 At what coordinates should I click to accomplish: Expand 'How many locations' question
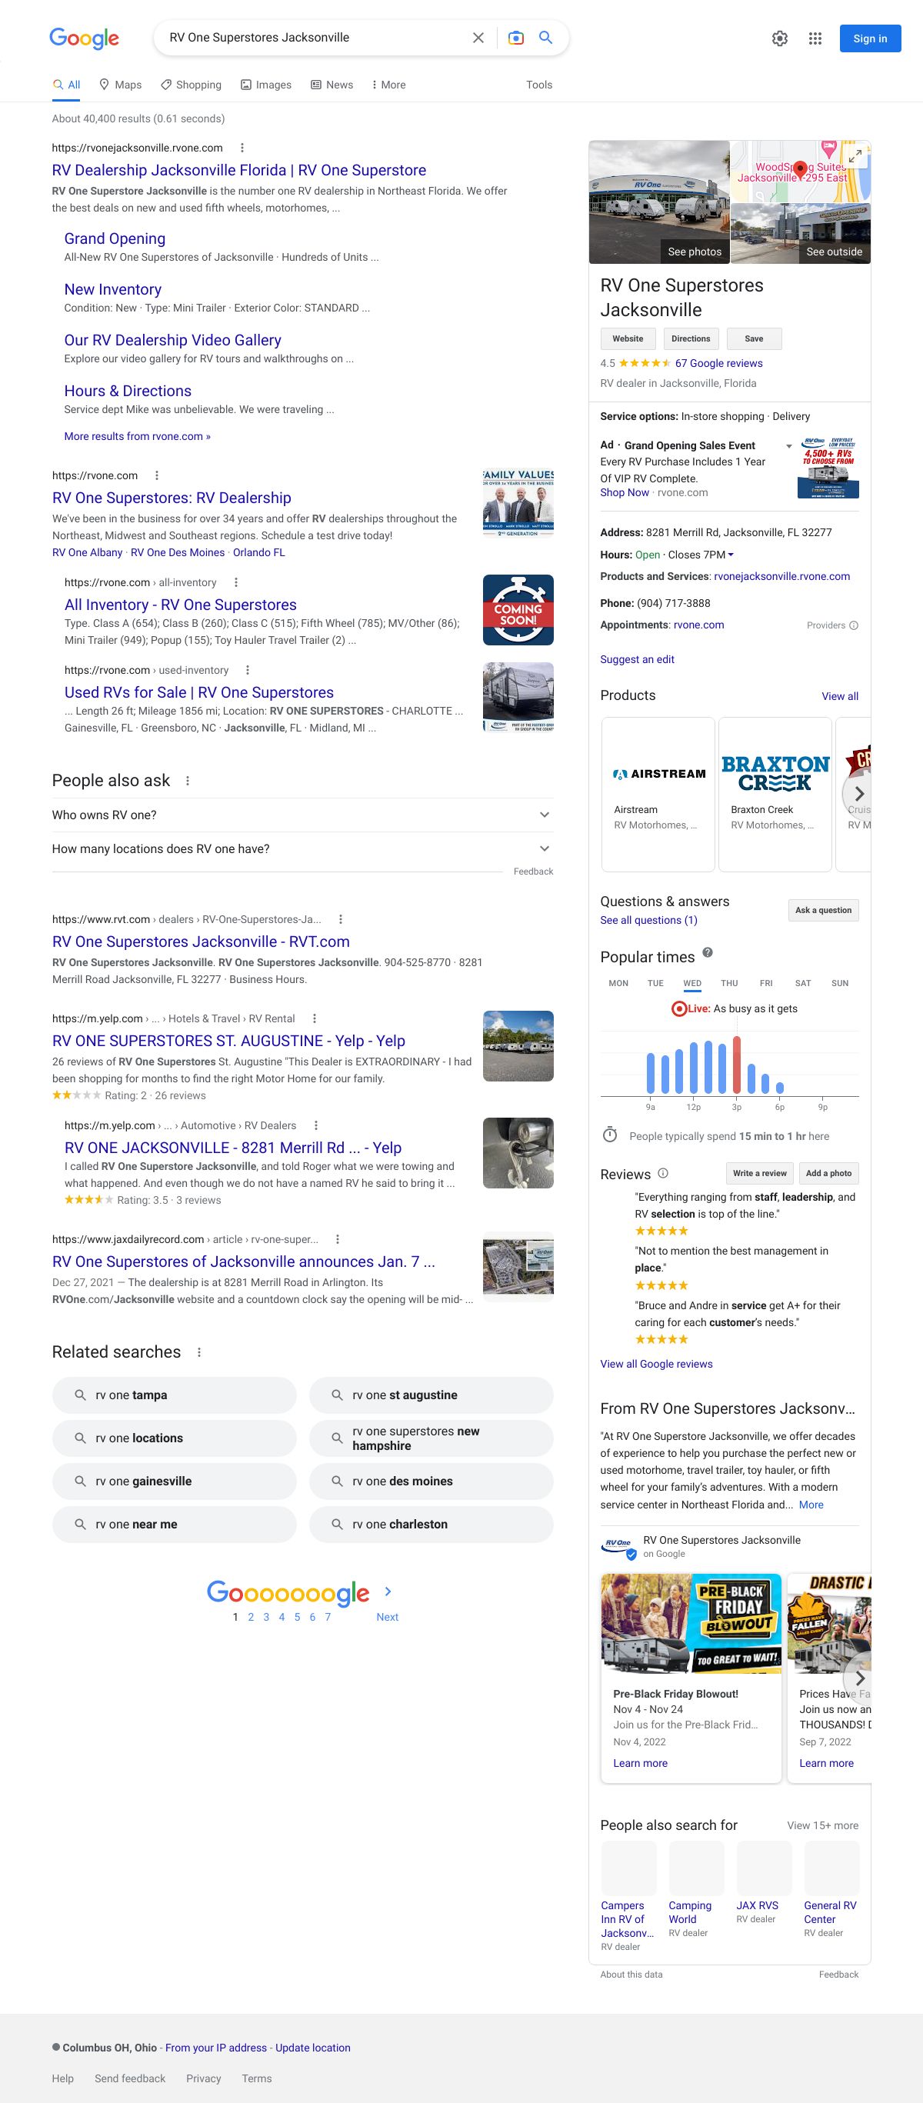(x=545, y=849)
